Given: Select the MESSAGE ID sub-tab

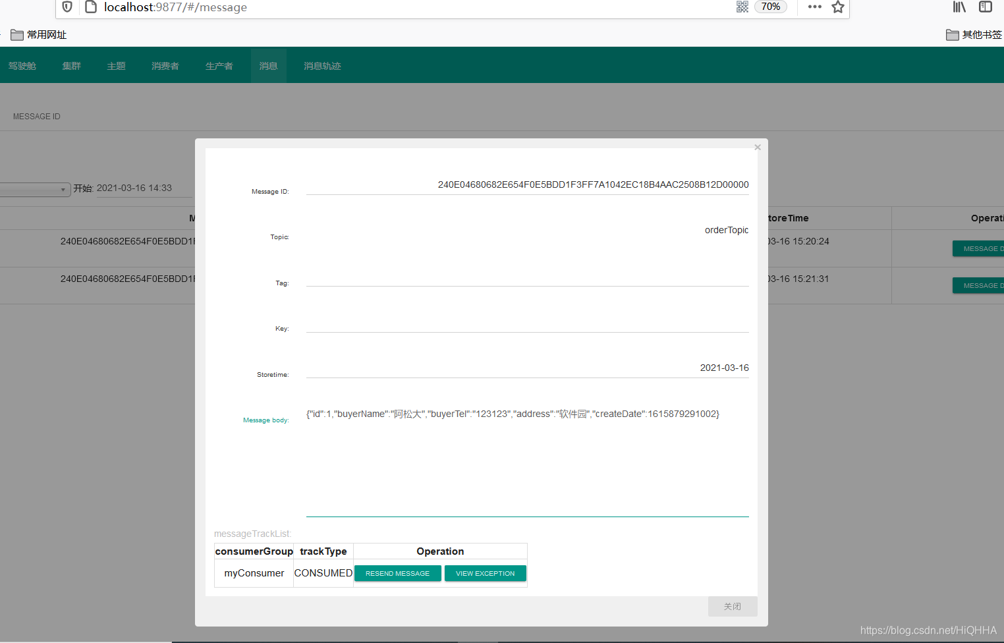Looking at the screenshot, I should pos(37,117).
